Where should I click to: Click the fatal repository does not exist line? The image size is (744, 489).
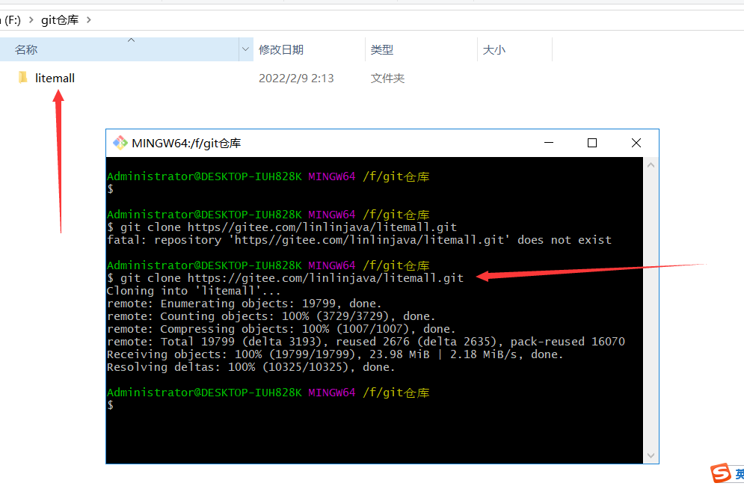[359, 240]
